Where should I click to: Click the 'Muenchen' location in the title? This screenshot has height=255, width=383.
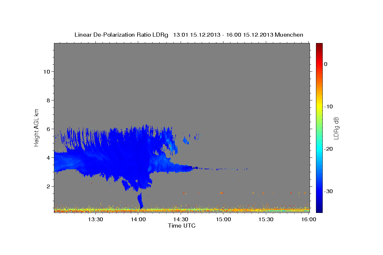289,35
